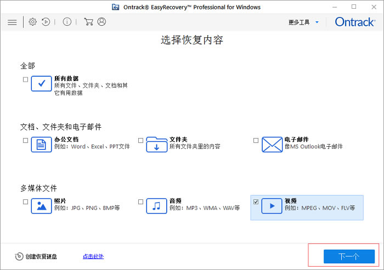The width and height of the screenshot is (384, 270).
Task: Check the 照片 checkbox
Action: click(25, 202)
